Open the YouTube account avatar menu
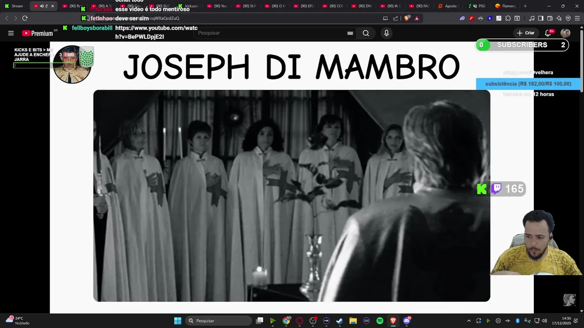Viewport: 584px width, 328px height. (x=565, y=33)
